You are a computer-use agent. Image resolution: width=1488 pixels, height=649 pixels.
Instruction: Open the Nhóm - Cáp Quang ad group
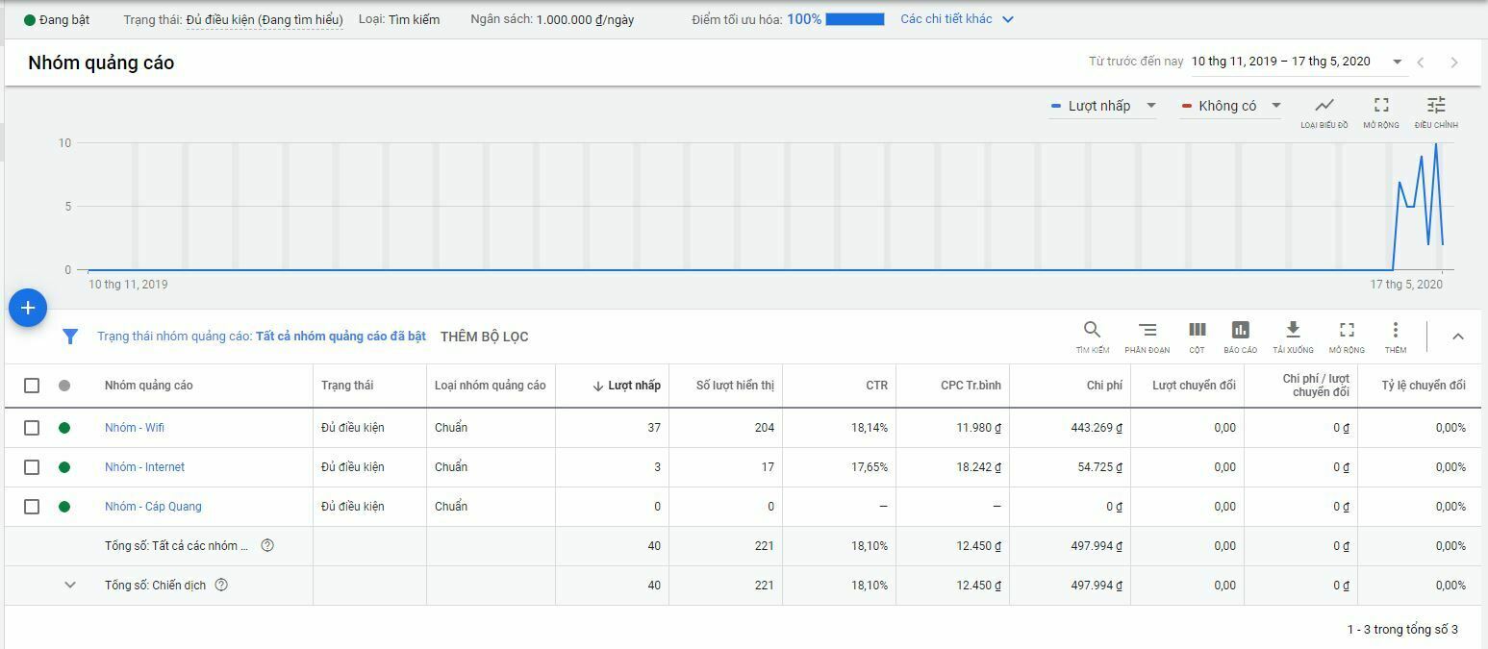point(153,507)
